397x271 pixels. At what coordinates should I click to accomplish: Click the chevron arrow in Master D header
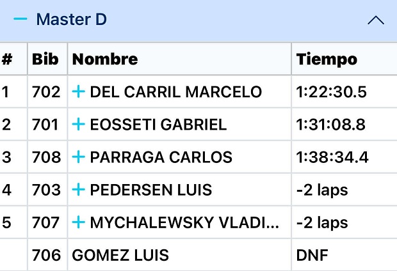pos(376,20)
